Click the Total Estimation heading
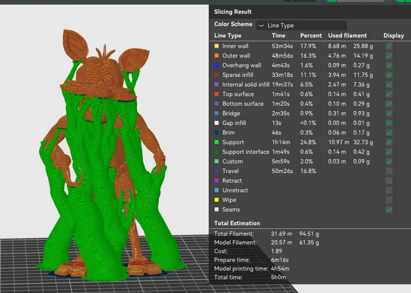Screen dimensions: 411x293 (x=237, y=223)
